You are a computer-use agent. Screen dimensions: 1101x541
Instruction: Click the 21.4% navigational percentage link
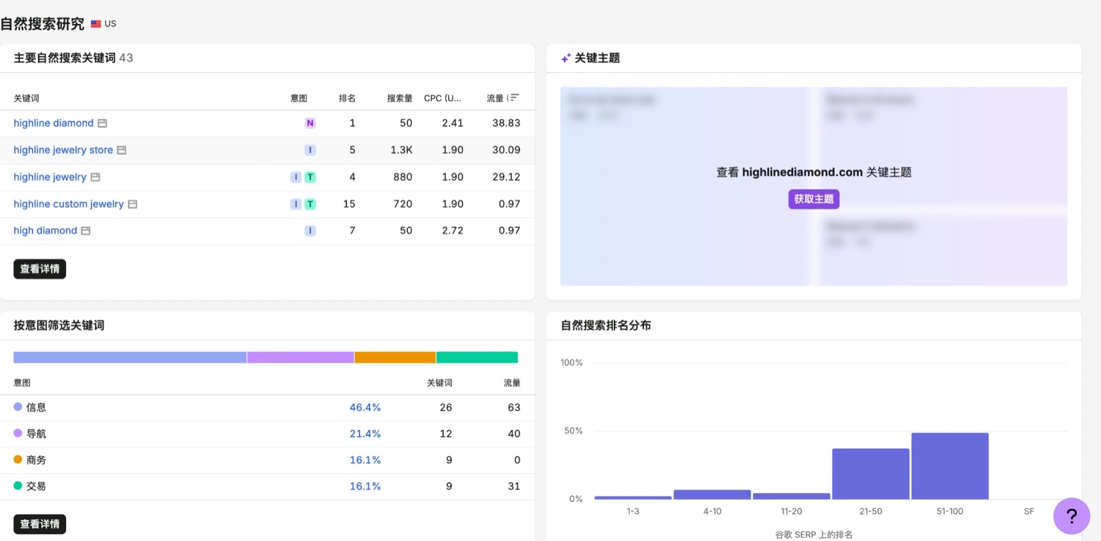coord(365,434)
